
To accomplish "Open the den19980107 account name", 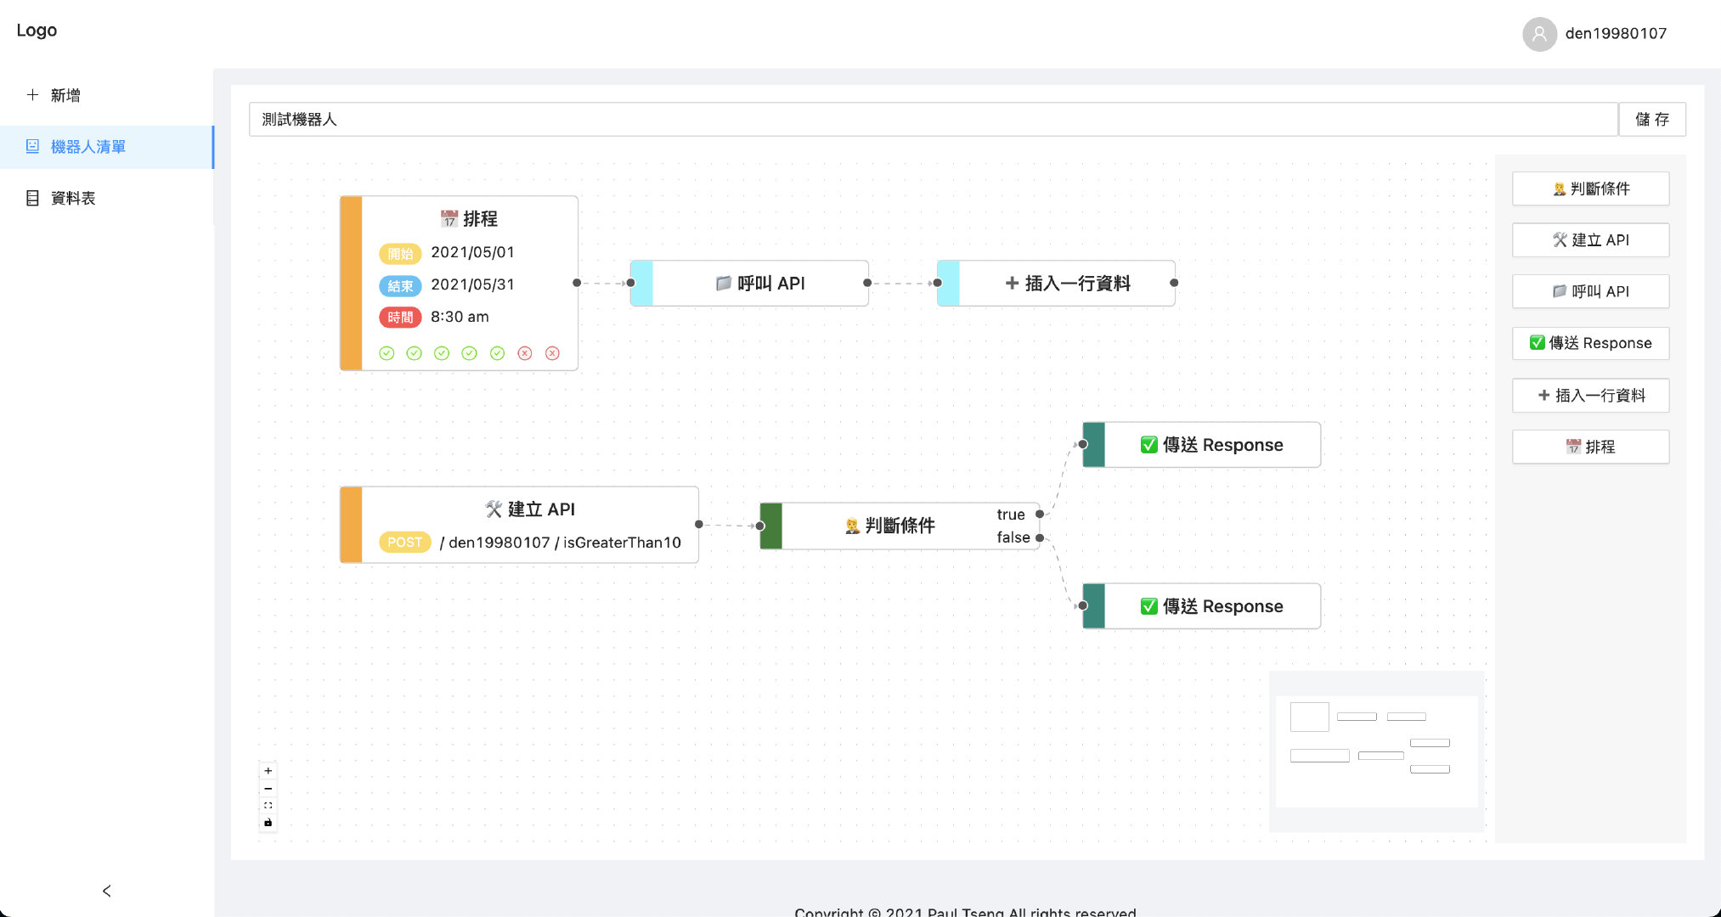I will point(1616,34).
